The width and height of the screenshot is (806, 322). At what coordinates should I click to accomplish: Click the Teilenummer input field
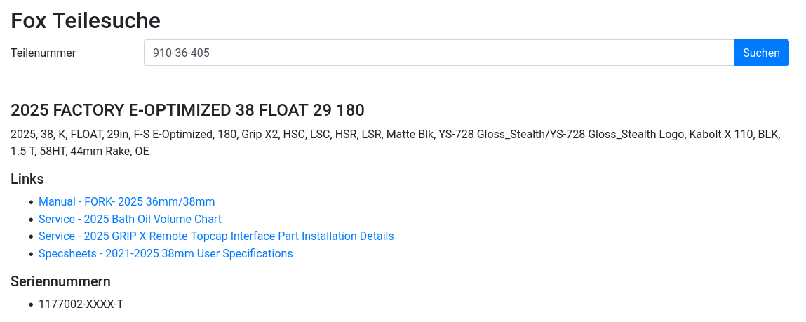[438, 53]
